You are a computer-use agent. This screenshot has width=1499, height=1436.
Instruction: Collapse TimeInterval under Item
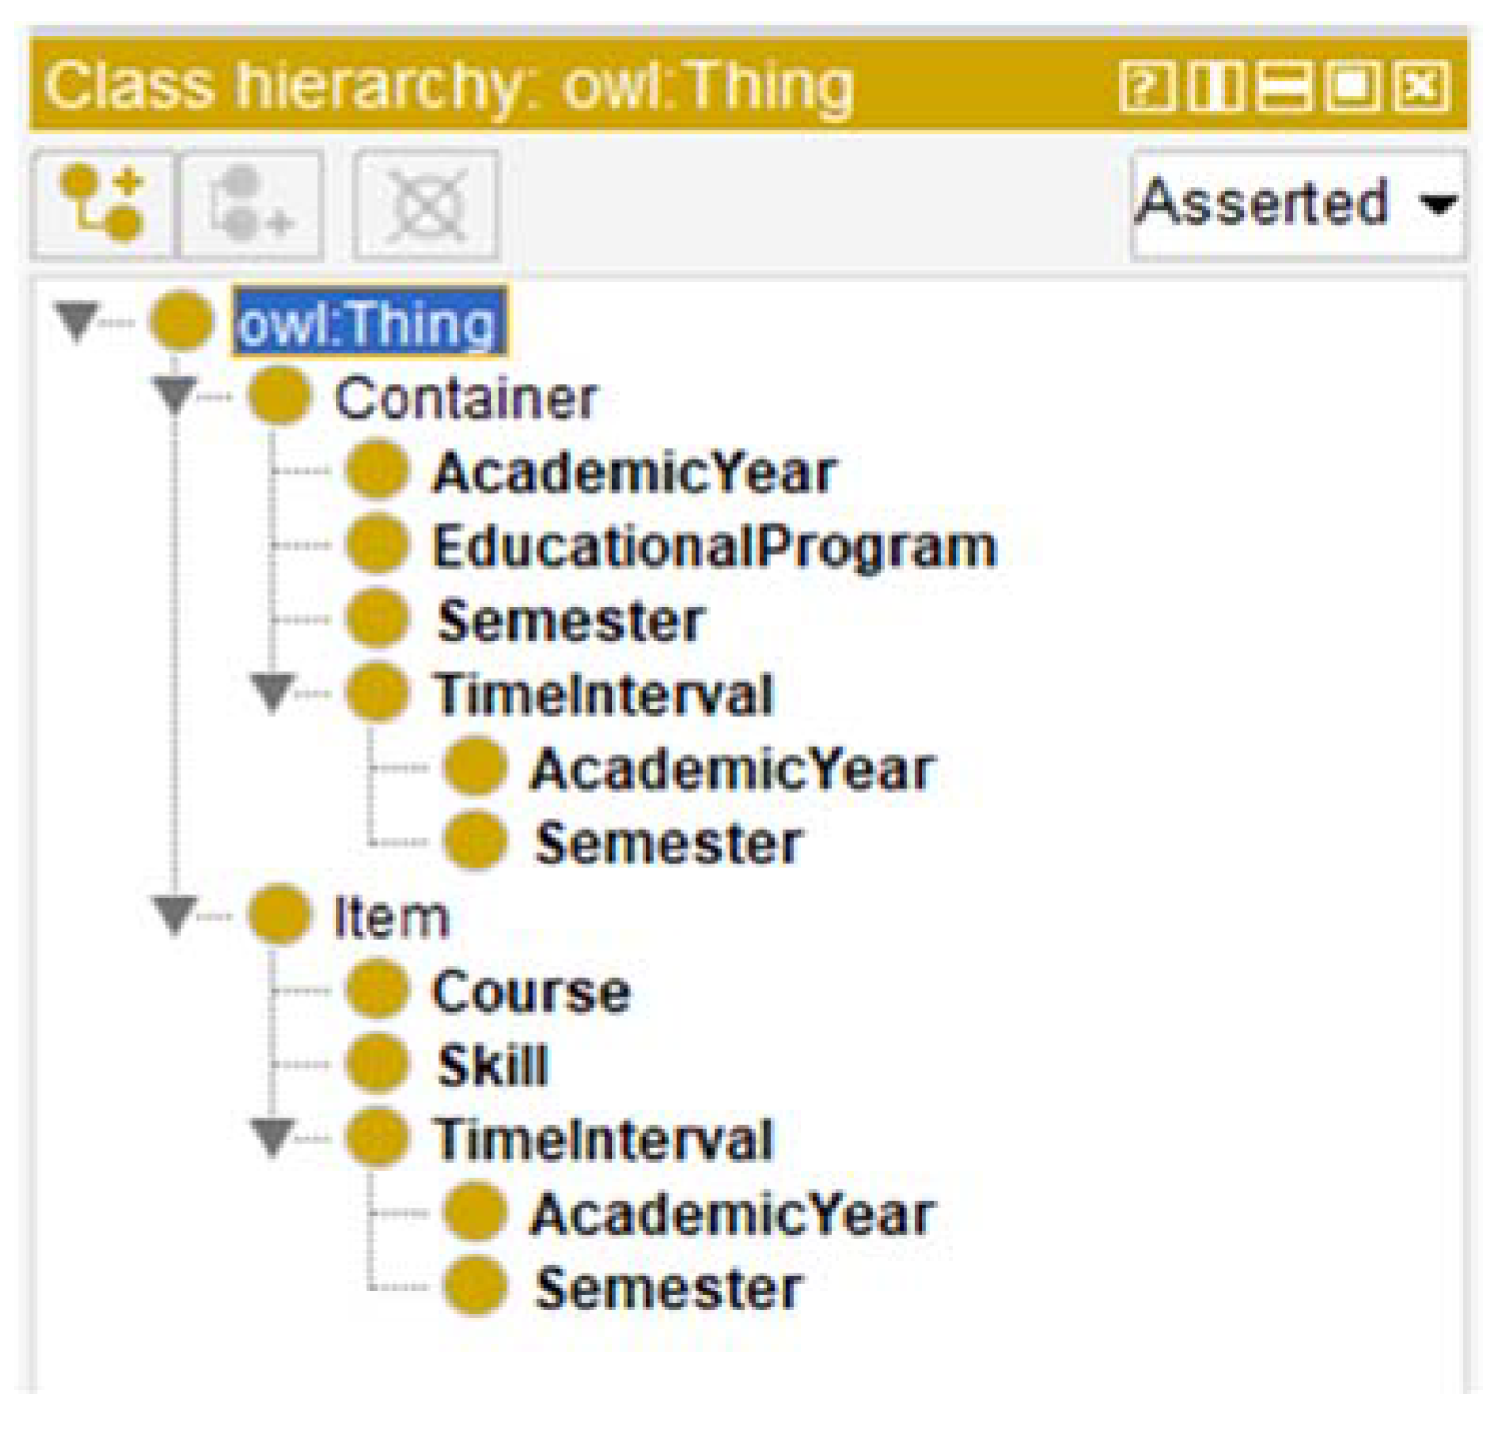pos(272,1137)
